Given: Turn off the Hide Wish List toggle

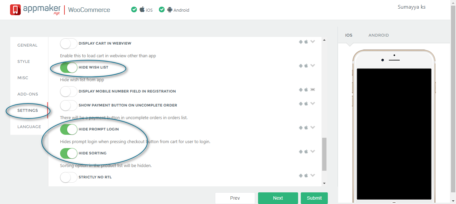Looking at the screenshot, I should [69, 68].
